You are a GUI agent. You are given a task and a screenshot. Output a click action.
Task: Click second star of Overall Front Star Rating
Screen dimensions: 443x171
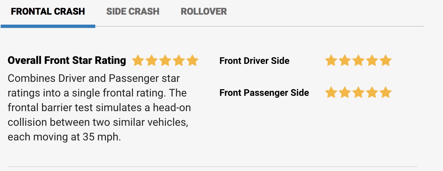click(x=152, y=61)
